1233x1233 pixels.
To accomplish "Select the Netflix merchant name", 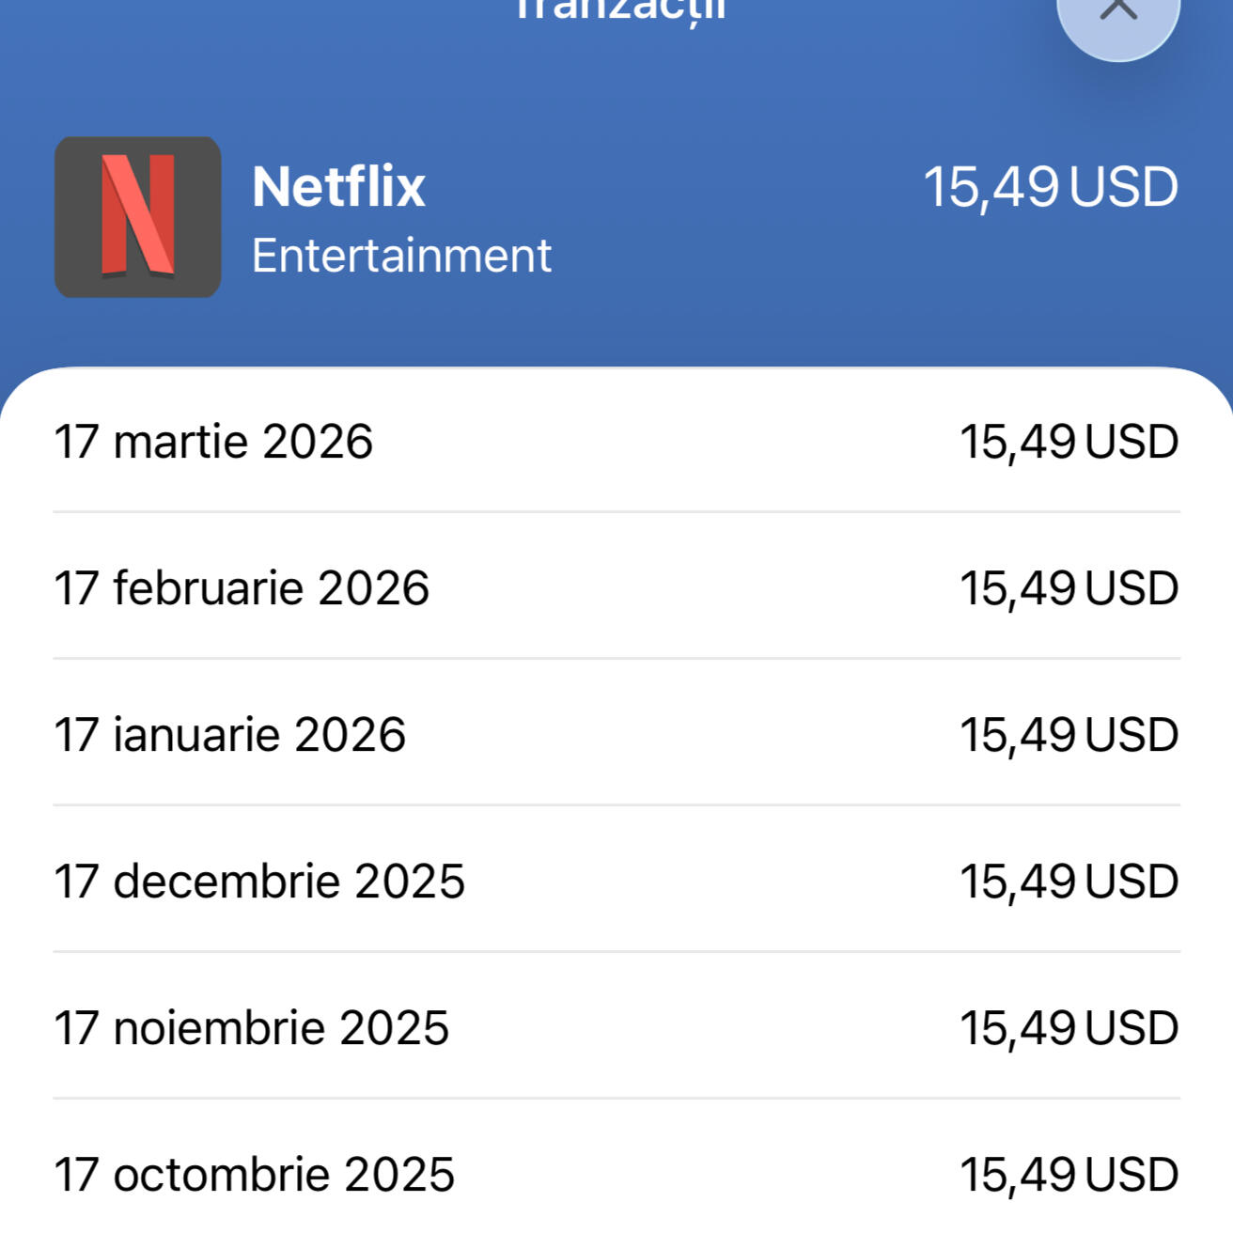I will (338, 186).
